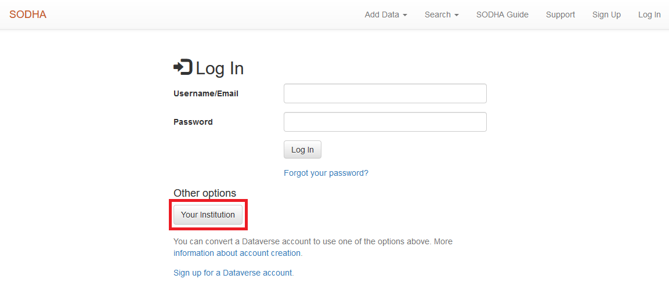Choose Log In in the top navbar
Screen dimensions: 669x293
click(649, 15)
